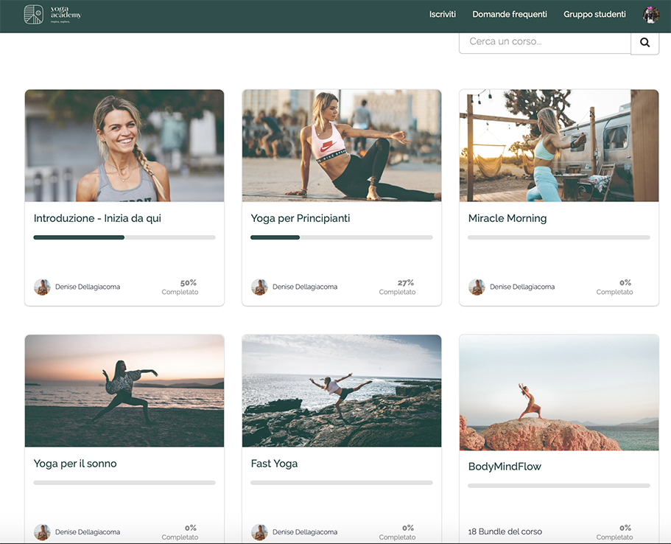The image size is (671, 544).
Task: Click the Introduzione course progress bar
Action: click(x=124, y=237)
